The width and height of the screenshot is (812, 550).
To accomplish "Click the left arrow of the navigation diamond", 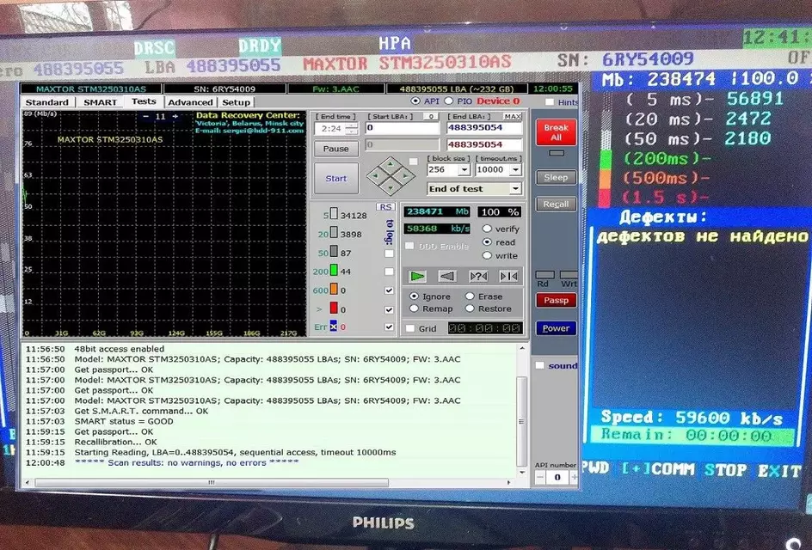I will 377,176.
